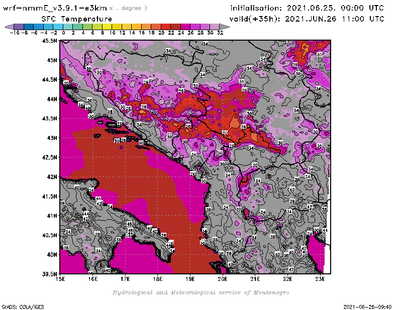Click the legend value label -10

(x=15, y=33)
